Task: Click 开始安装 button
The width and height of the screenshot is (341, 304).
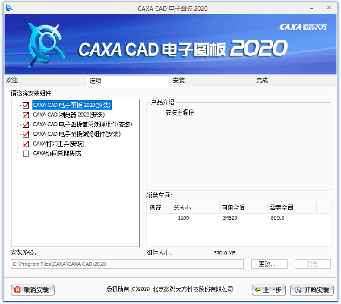Action: 312,290
